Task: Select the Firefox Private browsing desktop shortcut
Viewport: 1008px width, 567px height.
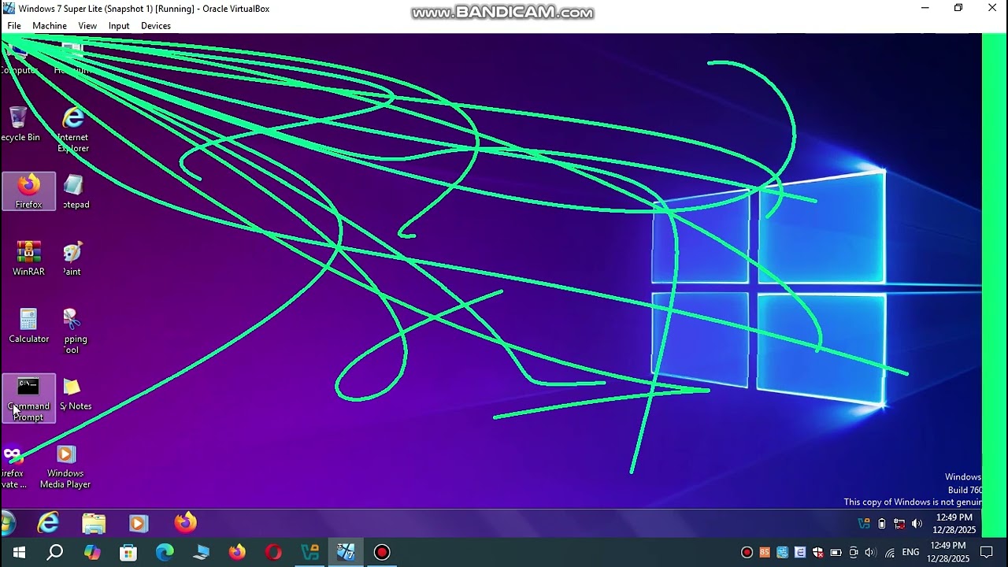Action: [13, 466]
